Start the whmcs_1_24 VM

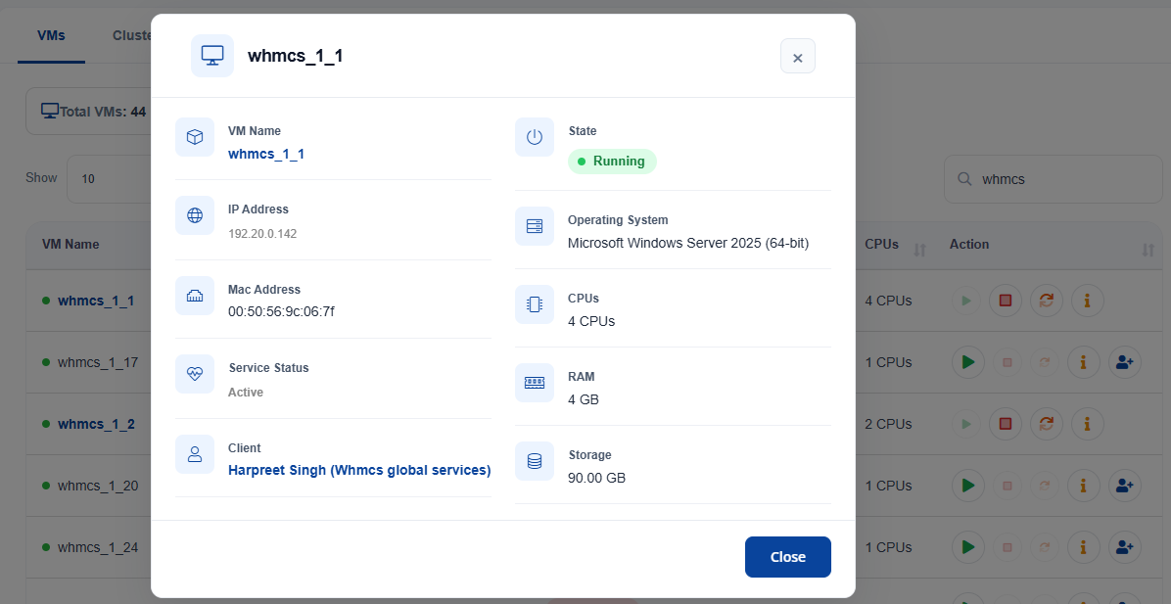point(968,547)
